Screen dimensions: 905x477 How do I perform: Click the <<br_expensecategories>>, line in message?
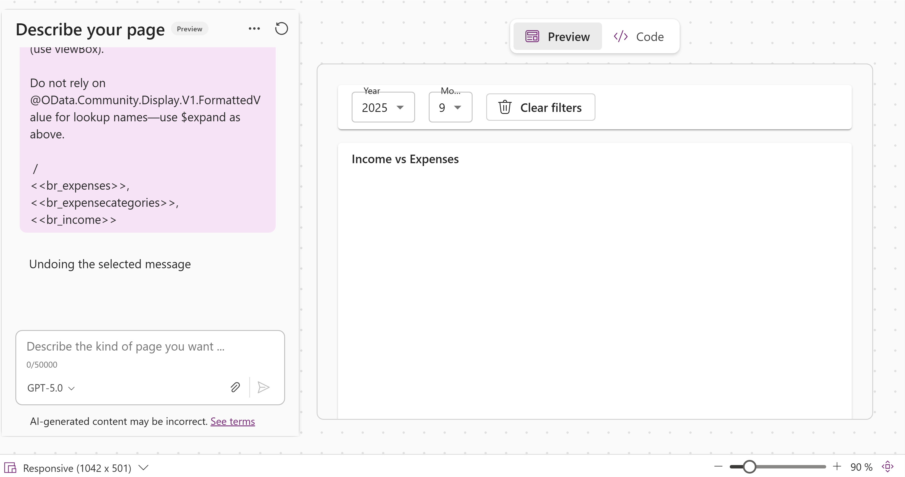pos(105,203)
